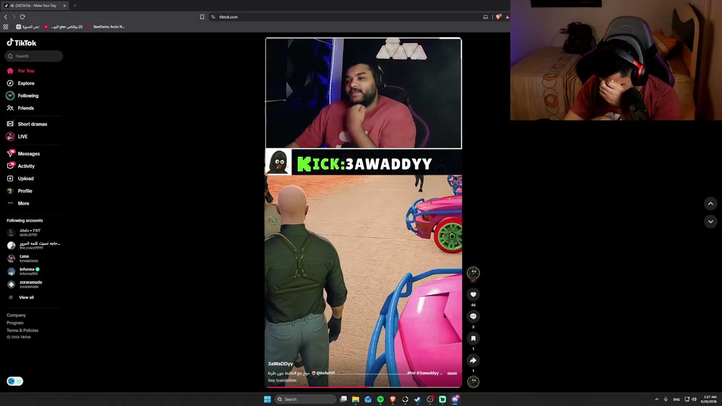Open the Brave Shields icon
Viewport: 722px width, 406px height.
click(x=498, y=17)
